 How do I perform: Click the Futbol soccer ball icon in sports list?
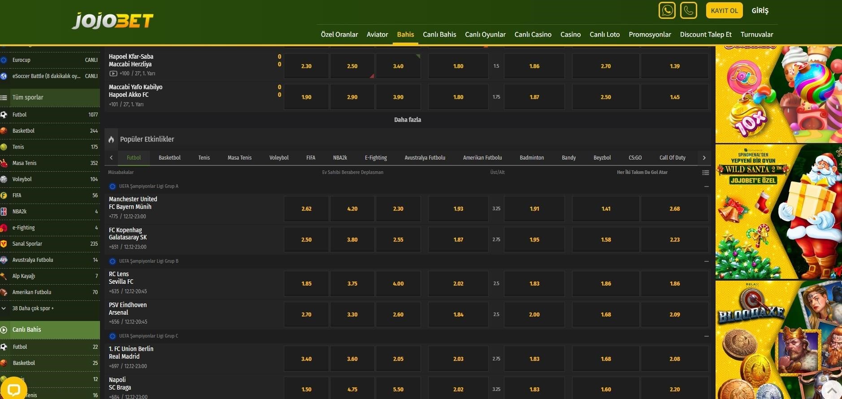coord(4,115)
